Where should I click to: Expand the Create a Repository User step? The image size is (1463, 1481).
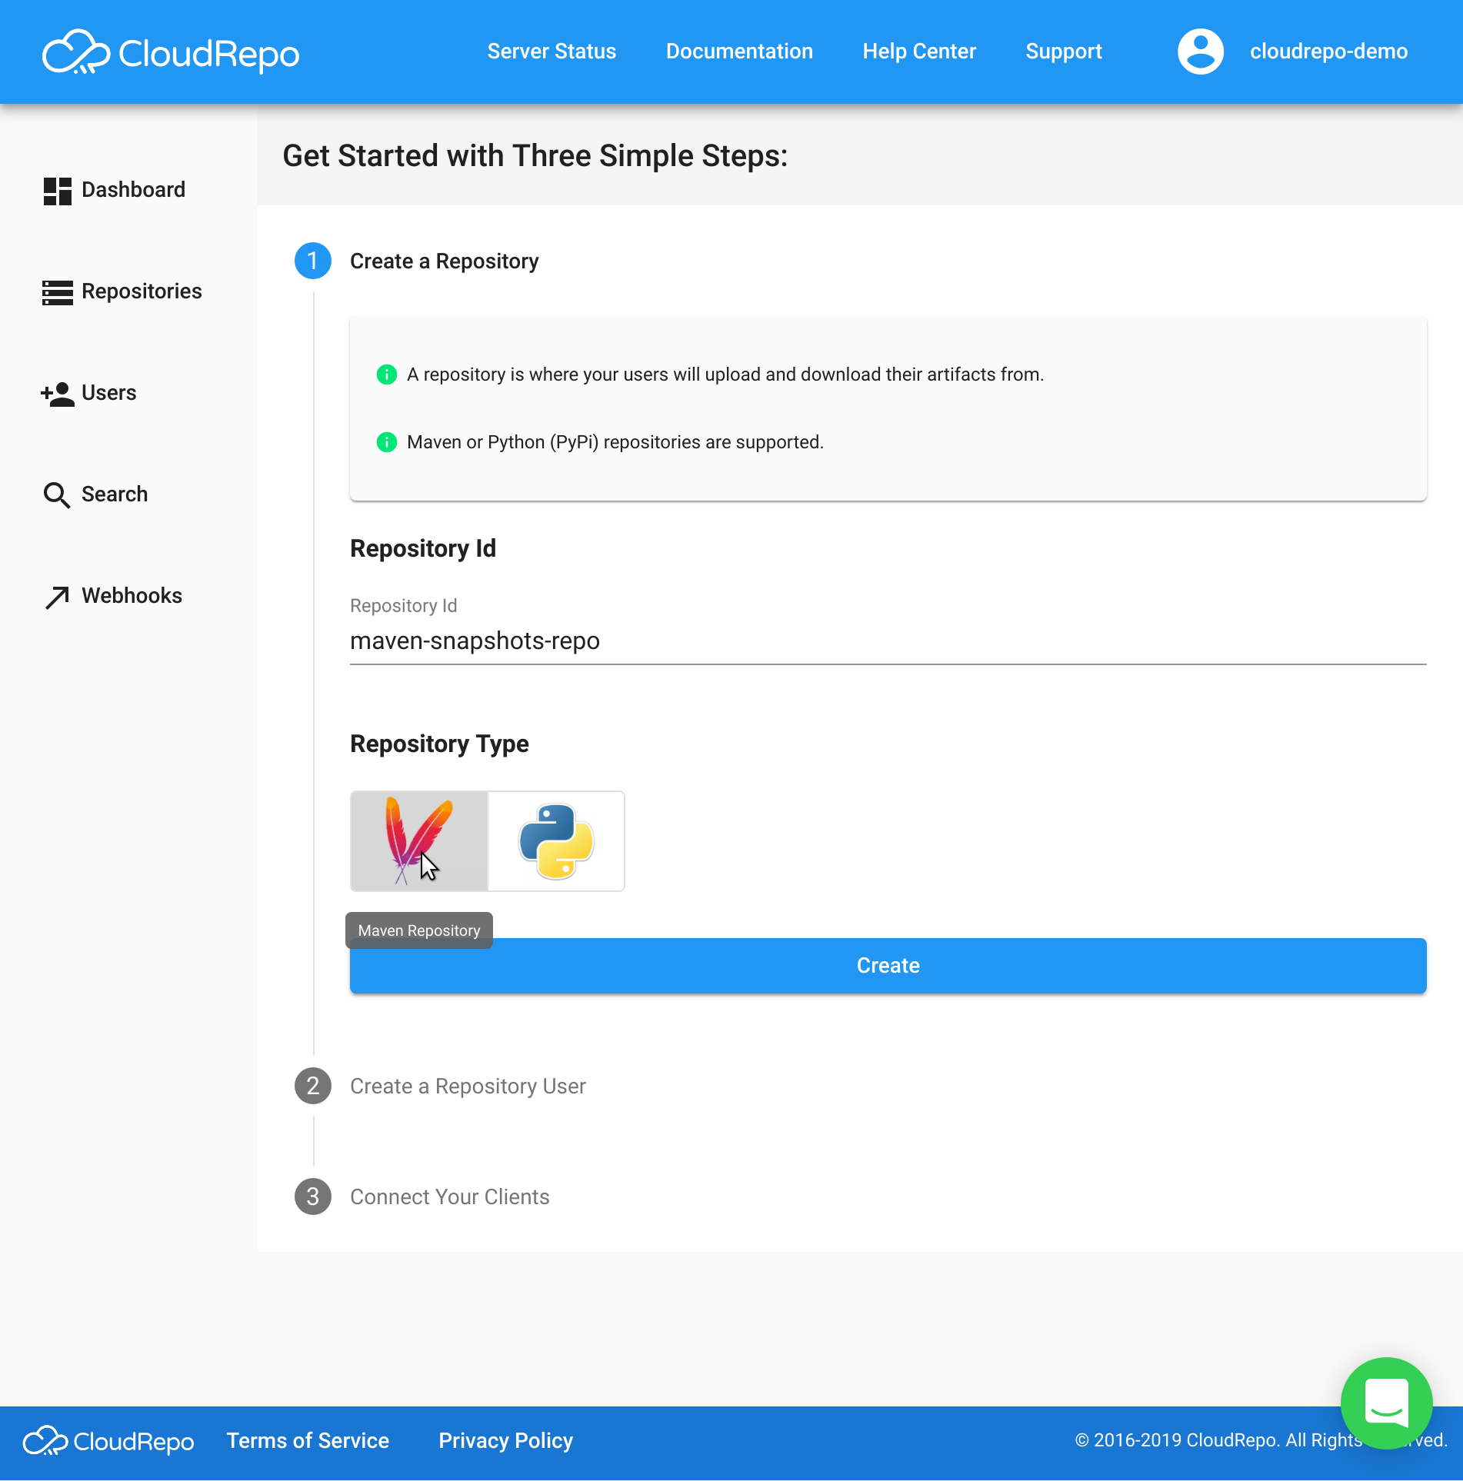468,1087
